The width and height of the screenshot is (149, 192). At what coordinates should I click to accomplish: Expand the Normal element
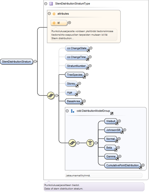[x=119, y=139]
